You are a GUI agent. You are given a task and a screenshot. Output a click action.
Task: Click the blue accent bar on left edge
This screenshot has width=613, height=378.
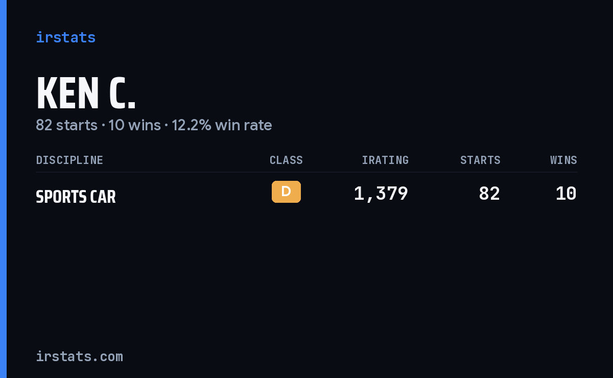point(3,189)
